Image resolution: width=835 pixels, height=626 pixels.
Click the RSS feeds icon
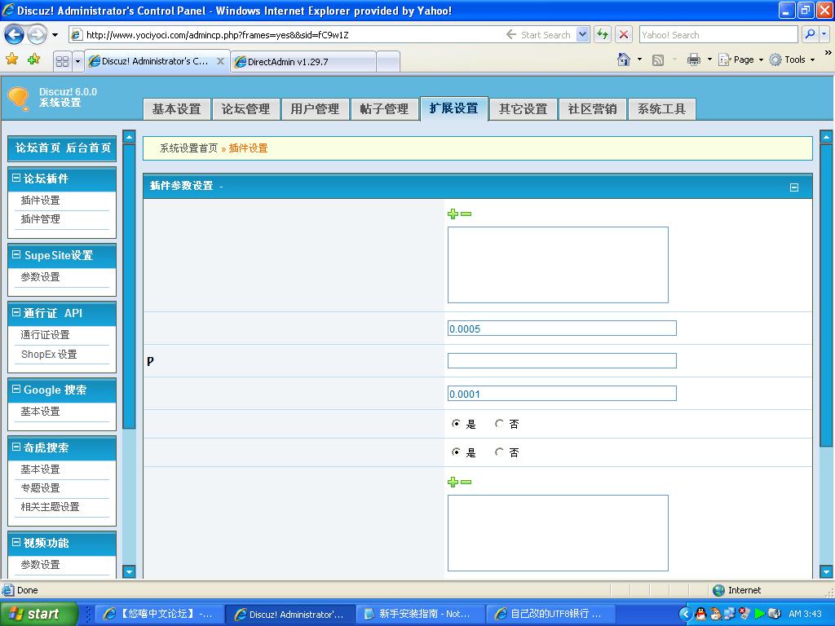(658, 60)
